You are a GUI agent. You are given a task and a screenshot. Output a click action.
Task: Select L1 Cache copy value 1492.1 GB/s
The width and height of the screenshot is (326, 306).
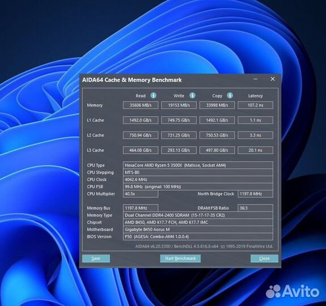pos(217,120)
